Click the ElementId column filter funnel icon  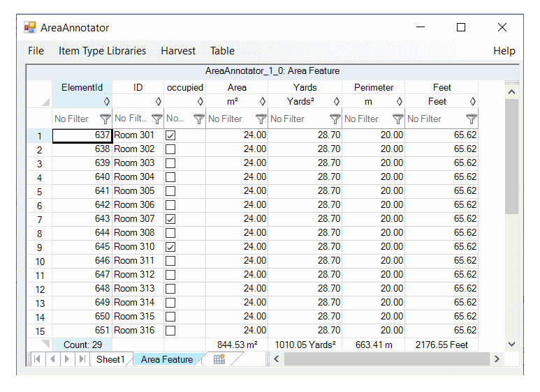coord(105,119)
